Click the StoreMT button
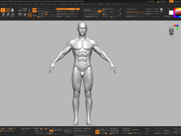 coord(150,14)
